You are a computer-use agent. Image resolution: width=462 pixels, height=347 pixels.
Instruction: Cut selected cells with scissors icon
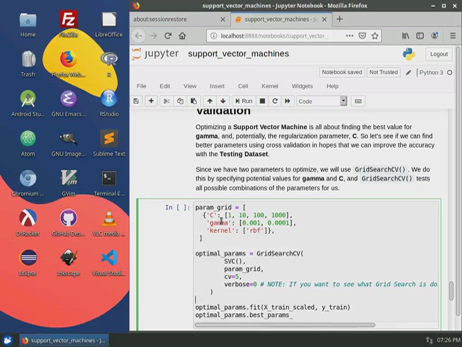pyautogui.click(x=167, y=101)
